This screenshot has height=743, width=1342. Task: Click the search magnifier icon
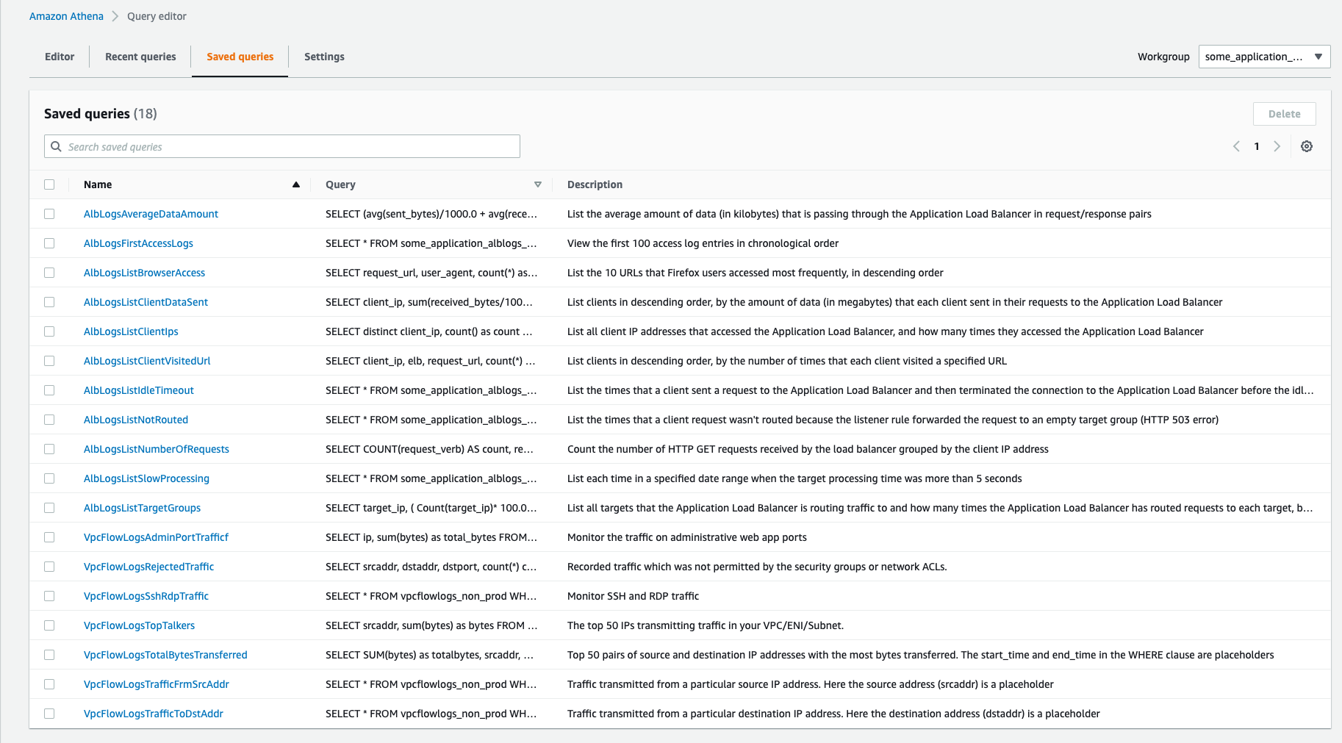[x=56, y=146]
